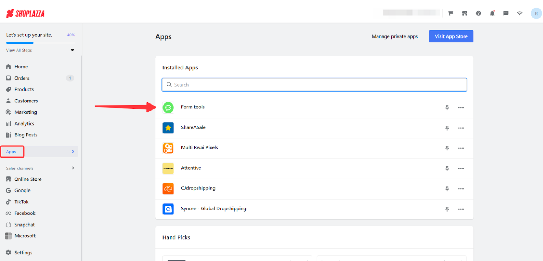
Task: Open the Analytics sidebar item
Action: 24,123
